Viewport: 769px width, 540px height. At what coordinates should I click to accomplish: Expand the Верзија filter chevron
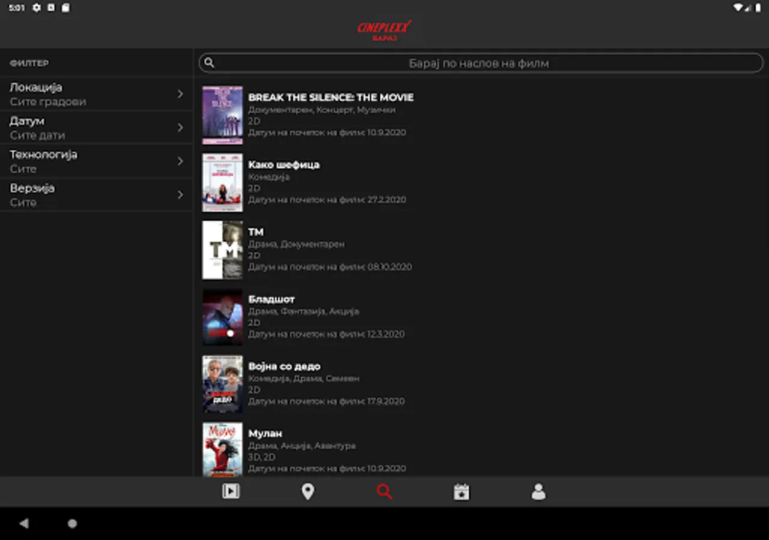[x=180, y=194]
